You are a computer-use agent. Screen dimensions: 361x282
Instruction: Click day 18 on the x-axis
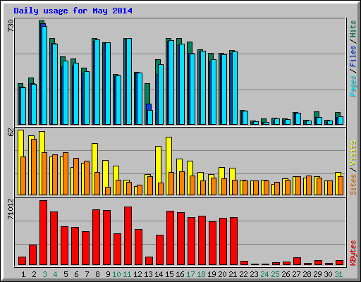(x=201, y=274)
